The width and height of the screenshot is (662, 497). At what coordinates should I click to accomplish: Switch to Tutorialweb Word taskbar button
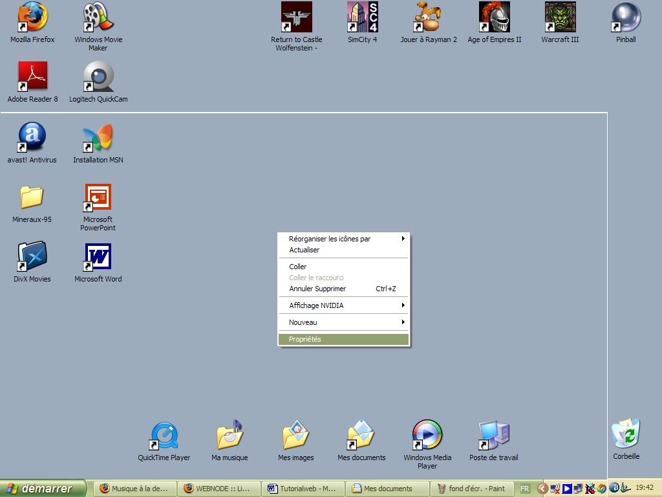coord(303,489)
